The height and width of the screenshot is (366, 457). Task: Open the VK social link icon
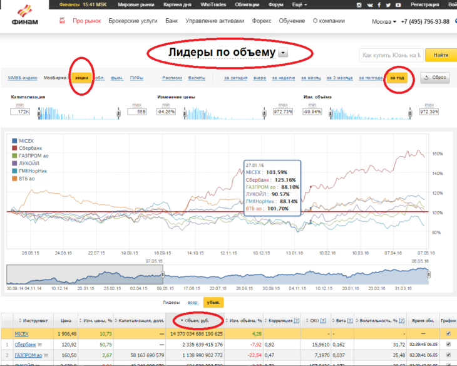coord(370,5)
